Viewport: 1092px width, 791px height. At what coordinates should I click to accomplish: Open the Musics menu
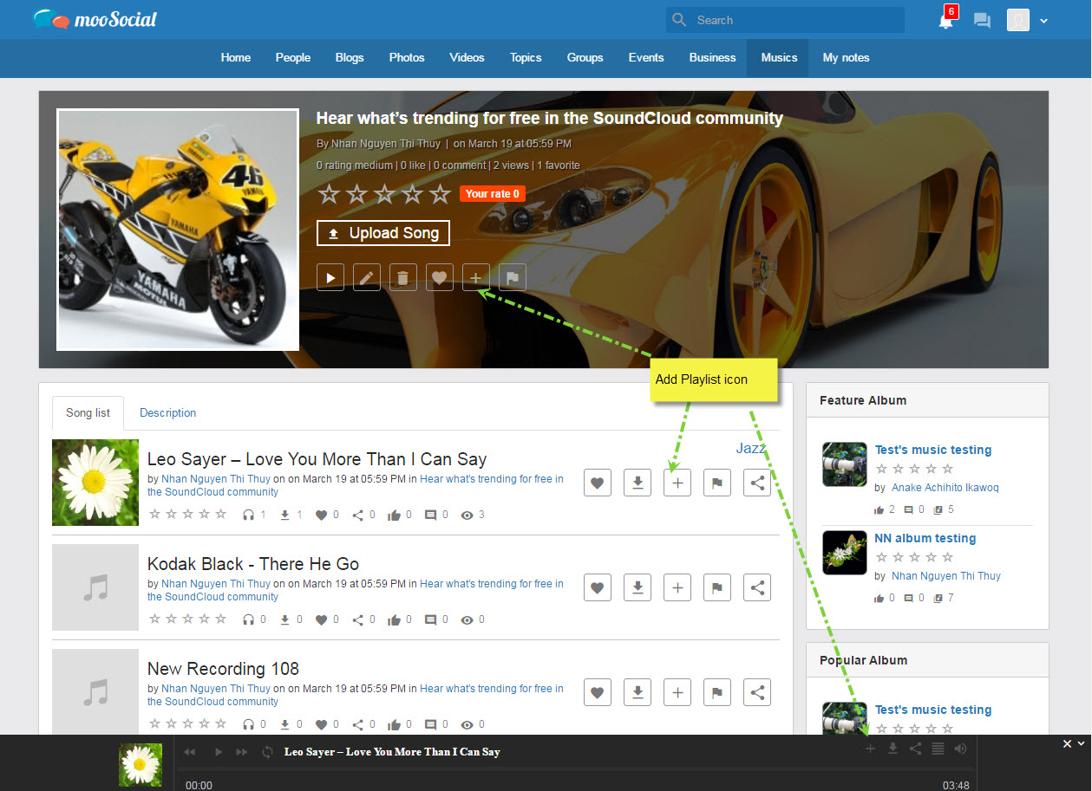(779, 58)
